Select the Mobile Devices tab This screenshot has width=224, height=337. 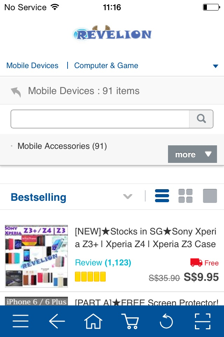point(32,66)
